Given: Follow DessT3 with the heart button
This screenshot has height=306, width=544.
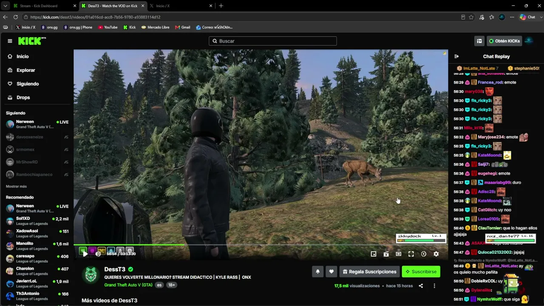Looking at the screenshot, I should pos(331,272).
